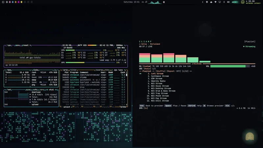Select process row cliamp PID 540401
263x148 pixels.
click(x=94, y=77)
